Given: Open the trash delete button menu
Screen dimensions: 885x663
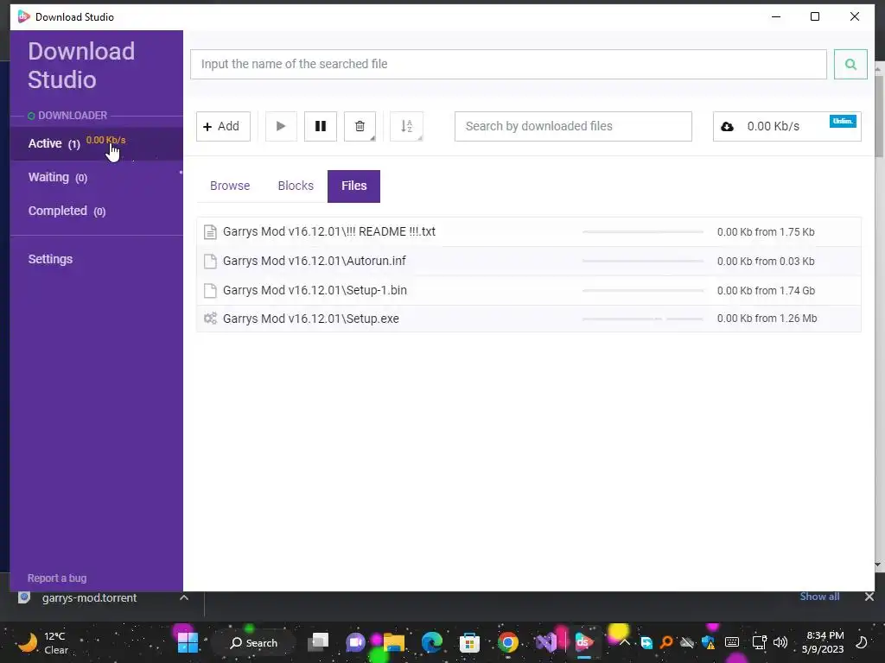Looking at the screenshot, I should 360,126.
